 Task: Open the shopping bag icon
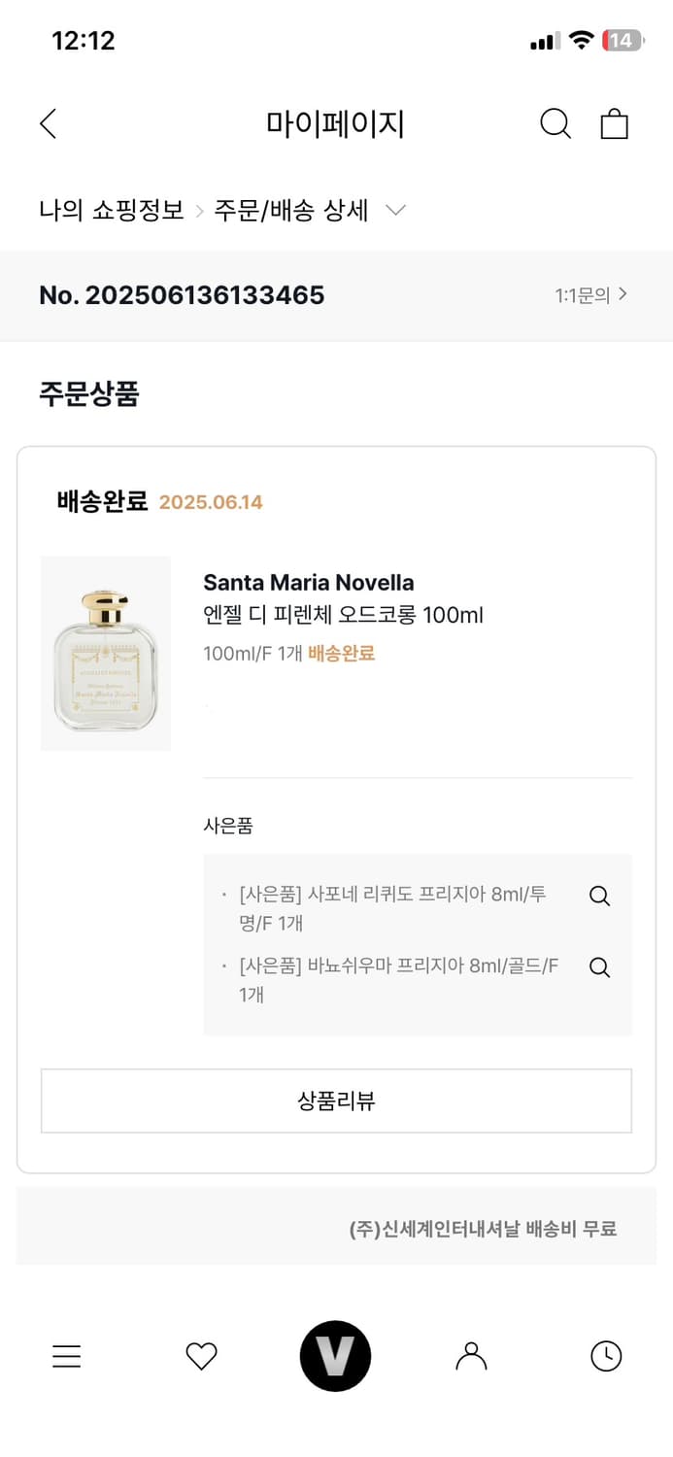(614, 123)
